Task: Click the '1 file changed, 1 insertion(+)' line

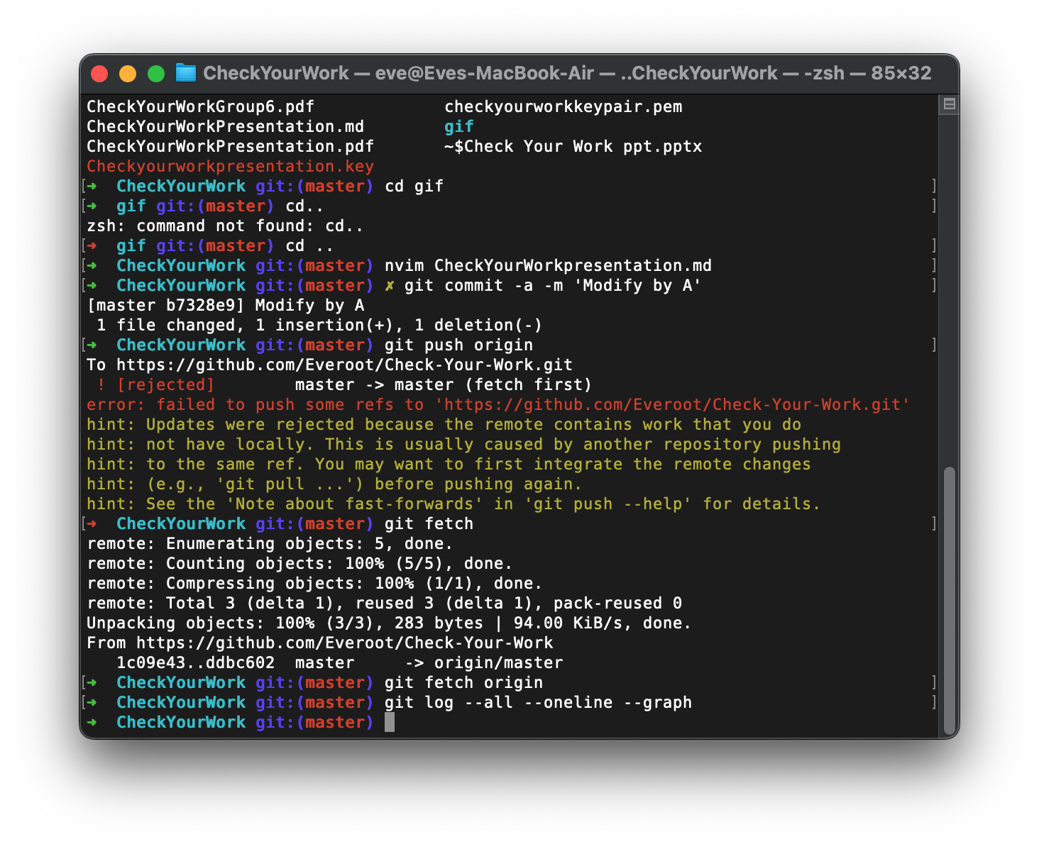Action: [320, 326]
